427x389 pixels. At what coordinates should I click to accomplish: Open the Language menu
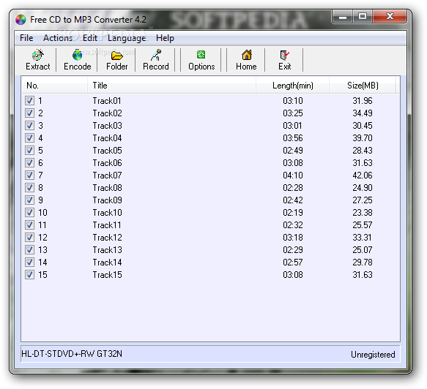pyautogui.click(x=127, y=38)
